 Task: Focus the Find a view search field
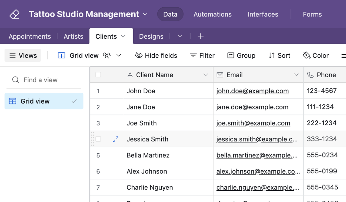pos(44,80)
